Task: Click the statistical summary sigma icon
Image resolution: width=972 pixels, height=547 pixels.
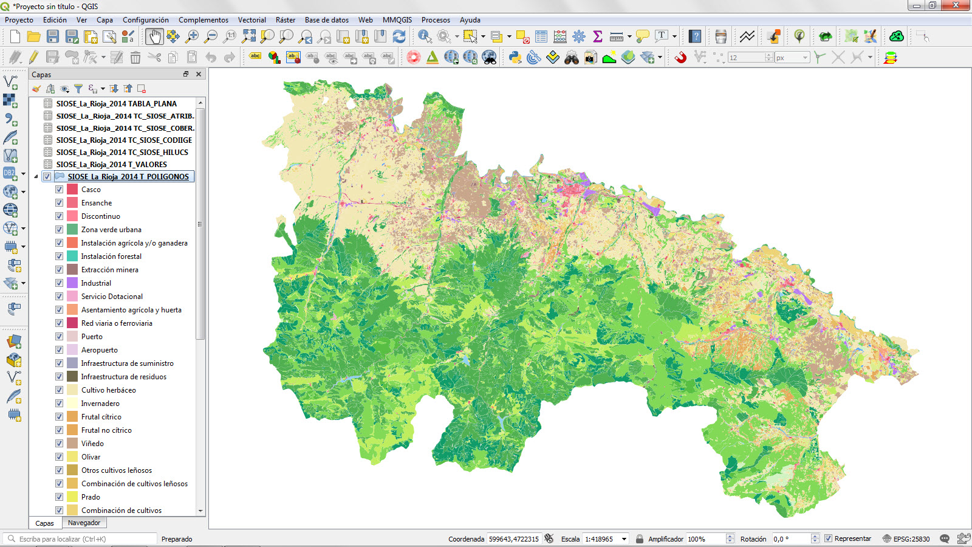Action: pyautogui.click(x=598, y=36)
